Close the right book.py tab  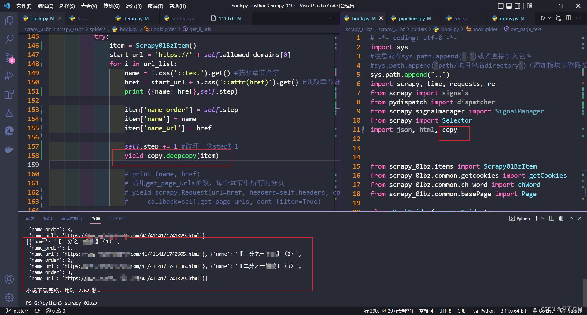pyautogui.click(x=381, y=18)
